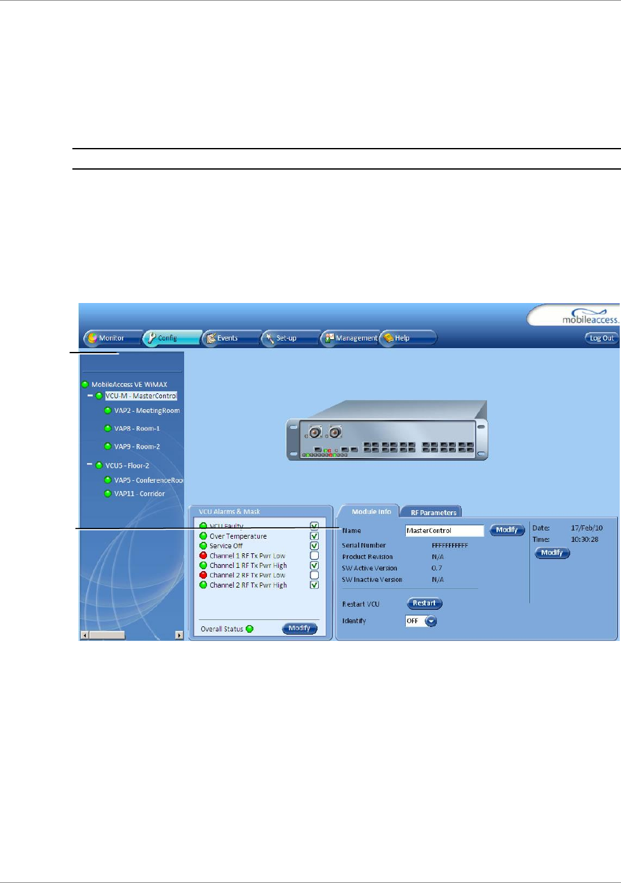This screenshot has height=883, width=621.
Task: Click the VAP5 green status icon
Action: click(108, 480)
